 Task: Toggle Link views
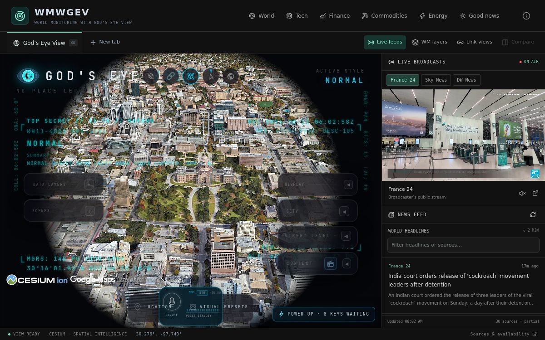[x=475, y=42]
